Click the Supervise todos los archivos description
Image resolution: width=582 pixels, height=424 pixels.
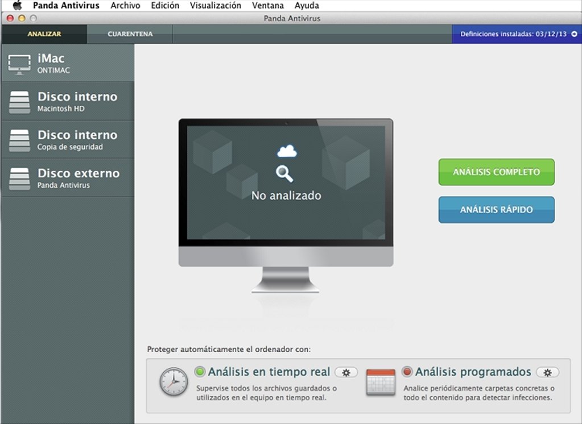click(x=266, y=393)
